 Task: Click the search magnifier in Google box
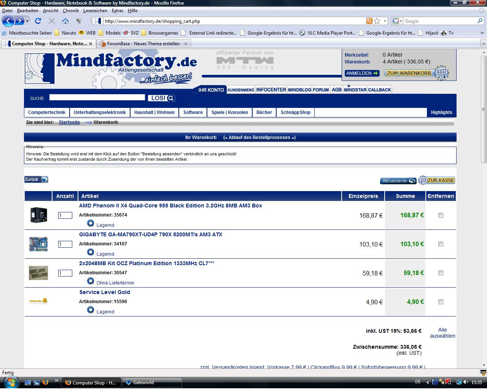[x=480, y=21]
